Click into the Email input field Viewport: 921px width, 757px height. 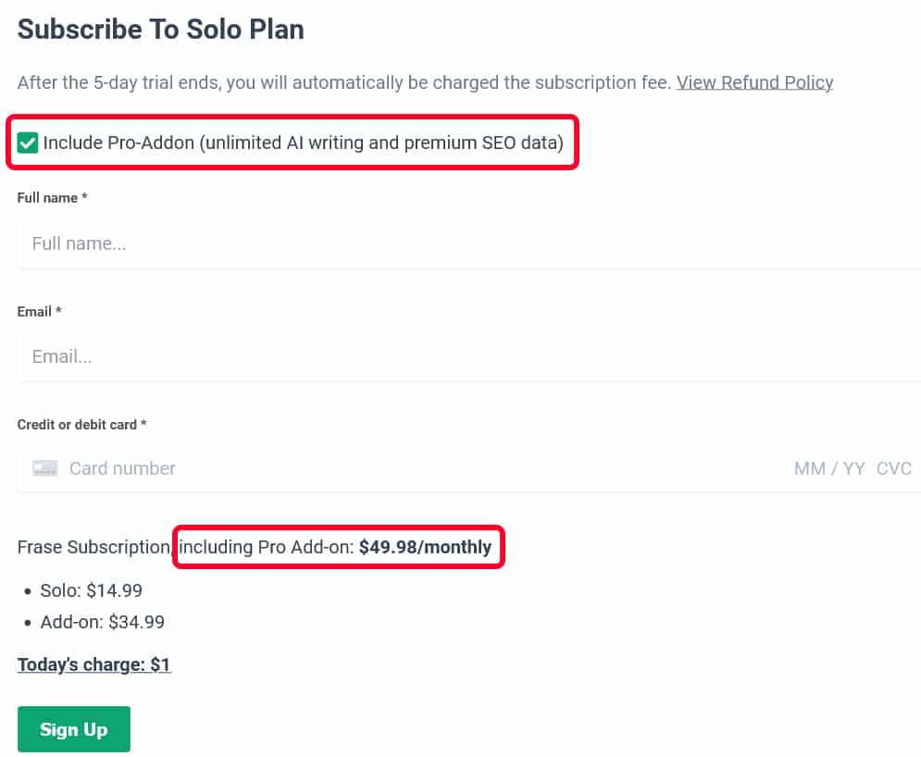tap(463, 357)
